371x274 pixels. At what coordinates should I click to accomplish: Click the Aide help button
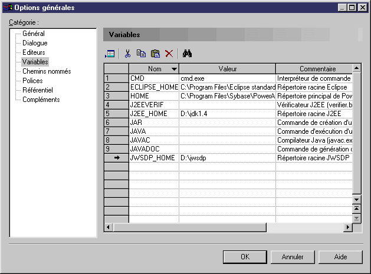pos(340,257)
